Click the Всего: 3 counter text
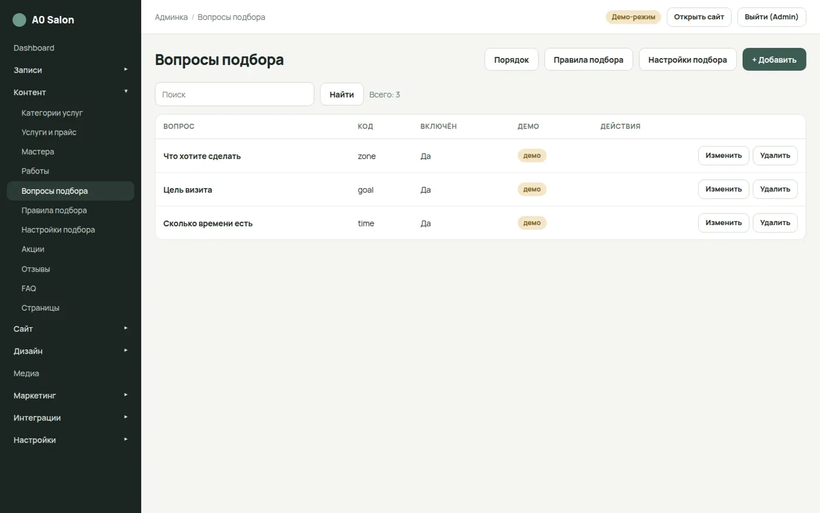This screenshot has width=820, height=513. pos(384,94)
